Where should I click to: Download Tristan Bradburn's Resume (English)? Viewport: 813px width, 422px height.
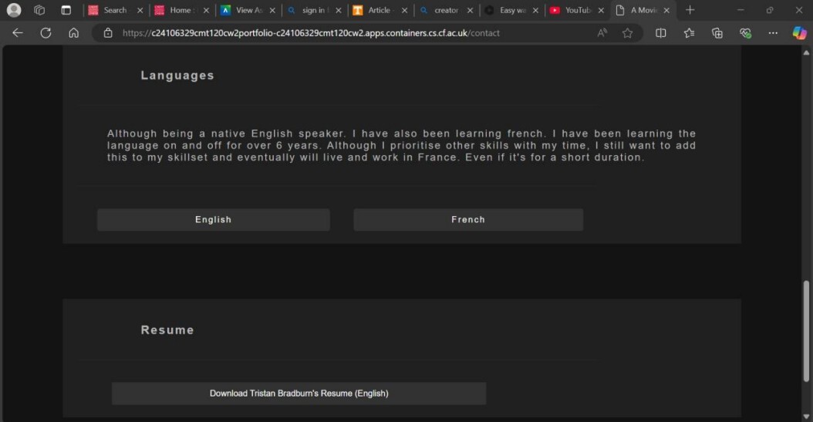[299, 393]
